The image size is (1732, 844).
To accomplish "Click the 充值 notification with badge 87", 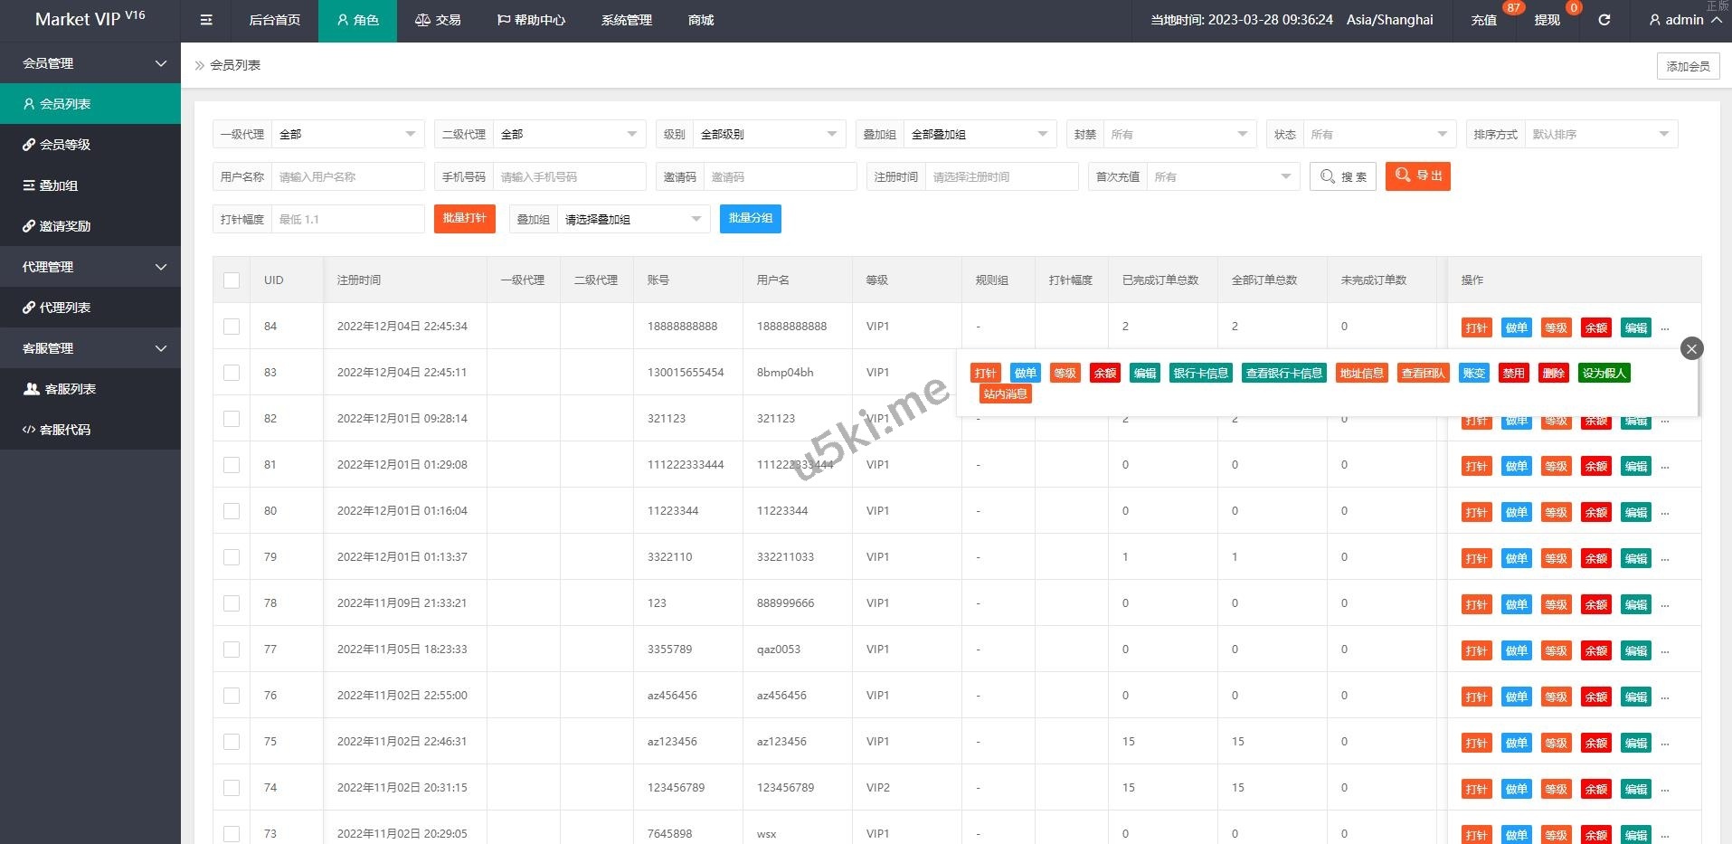I will [1483, 20].
